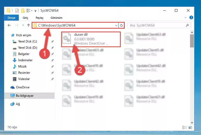Click the pin icon next to Yerel Disk (C:)
Viewport: 201px width, 135px height.
tap(52, 41)
